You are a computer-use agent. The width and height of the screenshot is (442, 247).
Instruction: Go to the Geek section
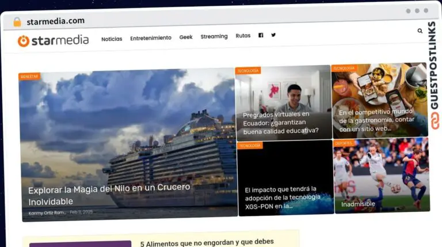tap(186, 37)
